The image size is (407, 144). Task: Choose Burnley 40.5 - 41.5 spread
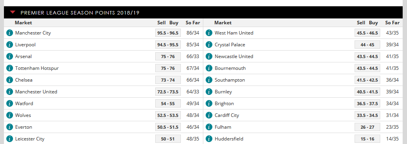pyautogui.click(x=367, y=92)
